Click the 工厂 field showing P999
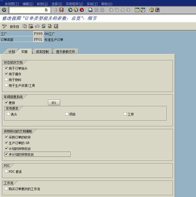Viewport: 196px width, 197px height. (38, 34)
